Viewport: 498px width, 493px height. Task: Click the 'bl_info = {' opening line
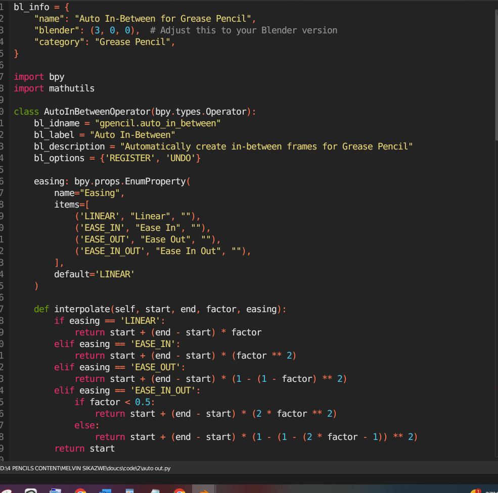41,7
